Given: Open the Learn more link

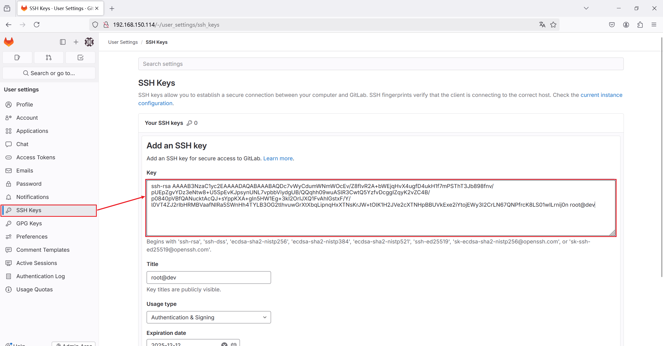Looking at the screenshot, I should pyautogui.click(x=278, y=158).
